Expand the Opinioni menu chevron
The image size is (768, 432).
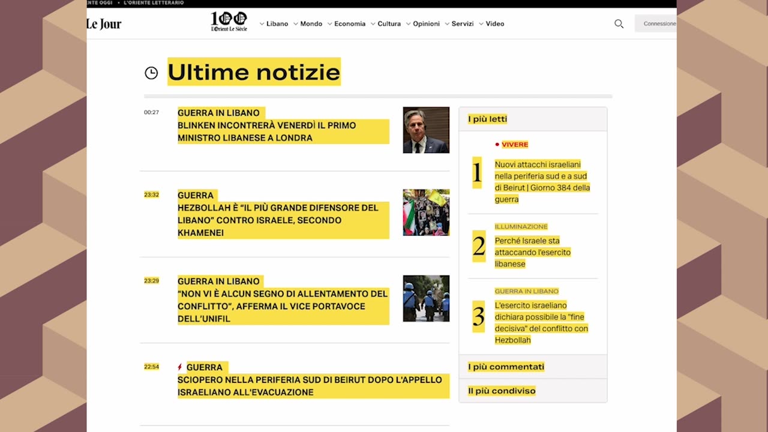coord(409,24)
